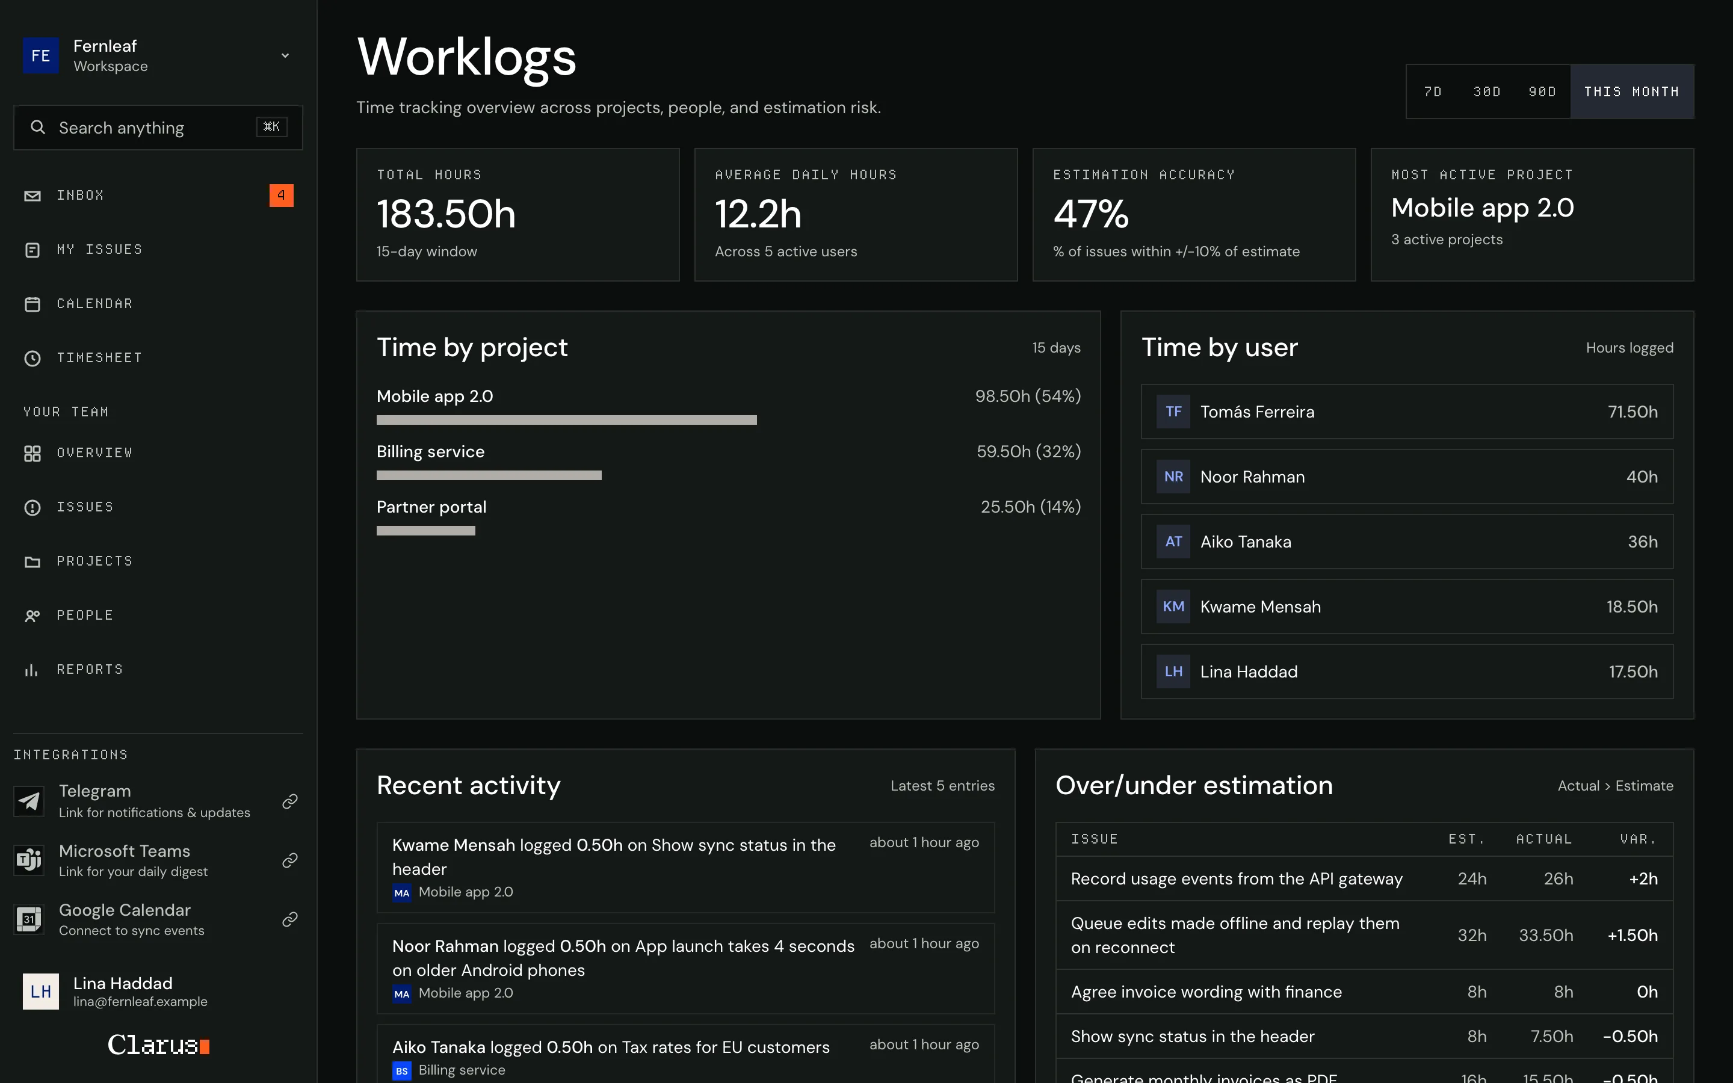1733x1083 pixels.
Task: Click Tomás Ferreira user row
Action: tap(1406, 412)
